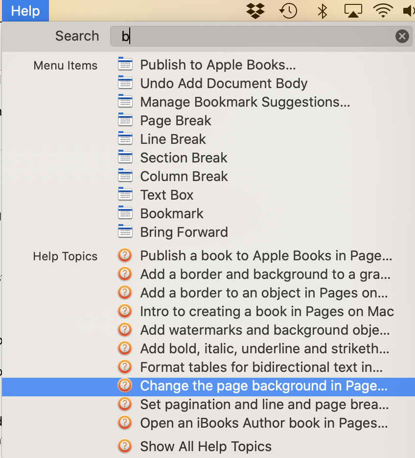Click the volume speaker icon
This screenshot has width=415, height=458.
(409, 11)
